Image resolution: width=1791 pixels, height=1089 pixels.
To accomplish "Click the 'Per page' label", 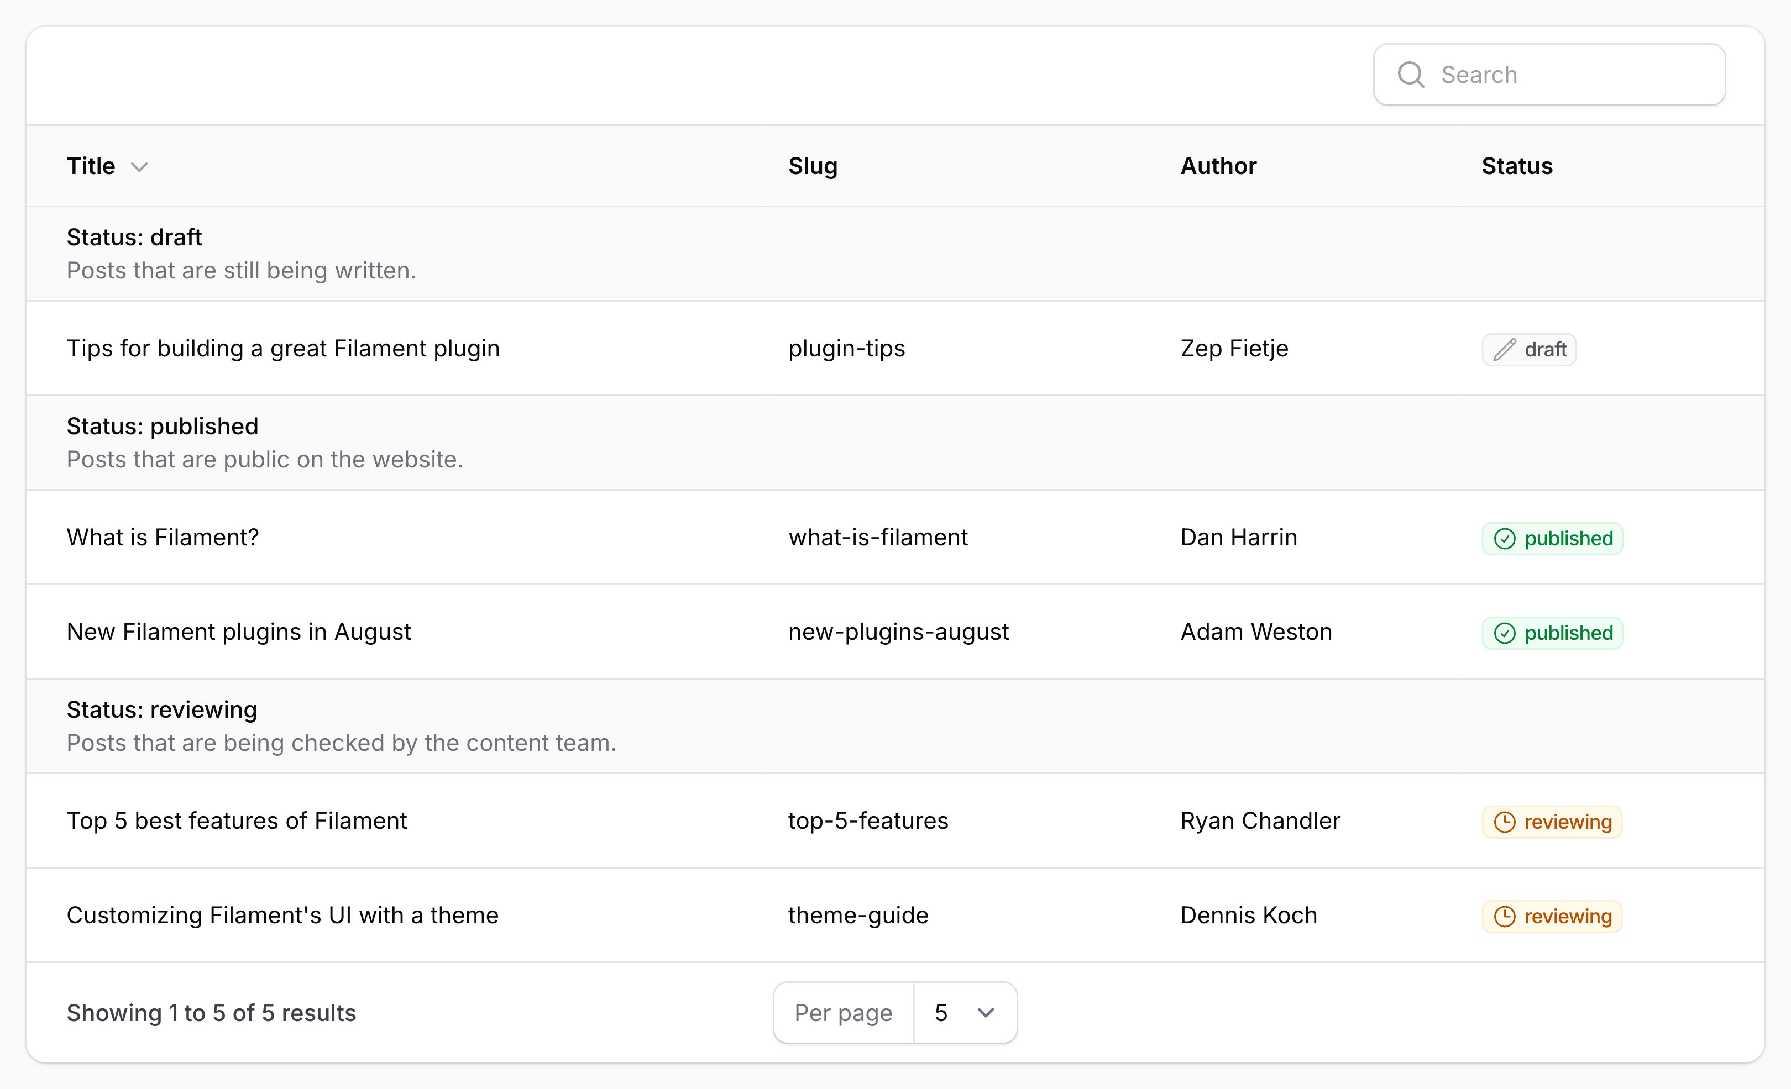I will (843, 1013).
